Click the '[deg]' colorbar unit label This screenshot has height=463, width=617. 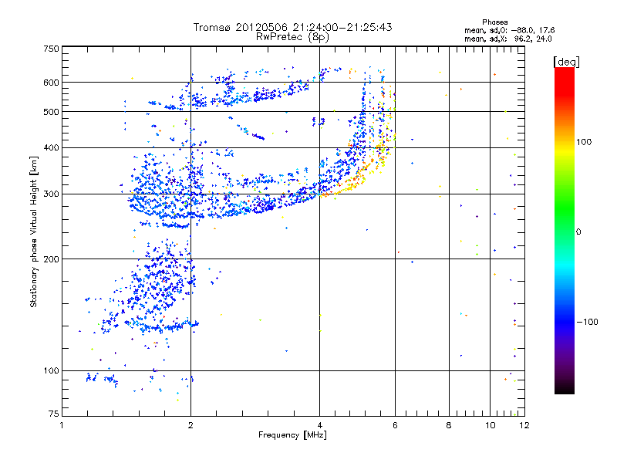pos(566,62)
